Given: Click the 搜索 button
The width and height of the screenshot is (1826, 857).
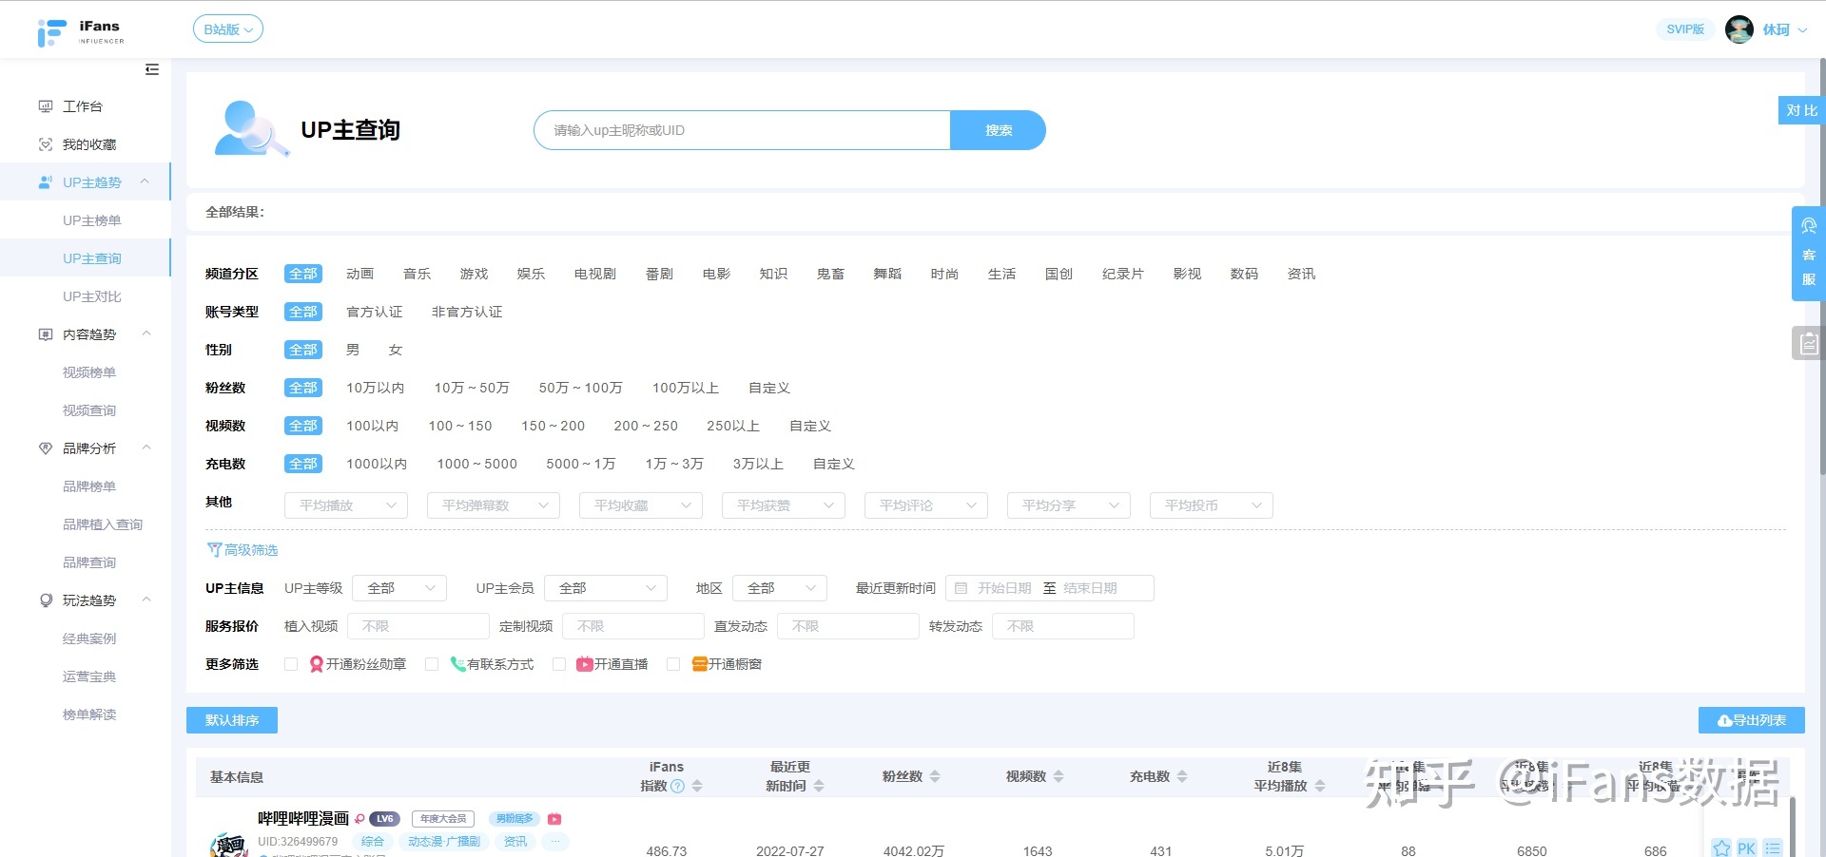Looking at the screenshot, I should point(998,130).
